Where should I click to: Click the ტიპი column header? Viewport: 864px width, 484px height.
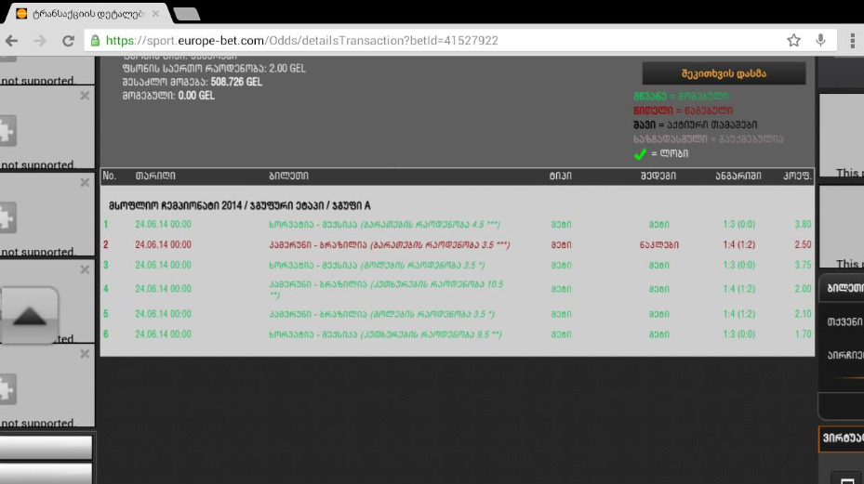coord(561,176)
